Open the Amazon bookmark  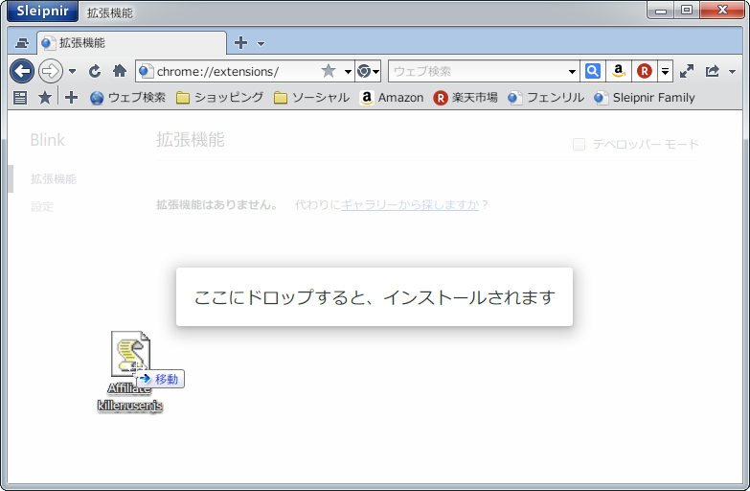(x=392, y=98)
